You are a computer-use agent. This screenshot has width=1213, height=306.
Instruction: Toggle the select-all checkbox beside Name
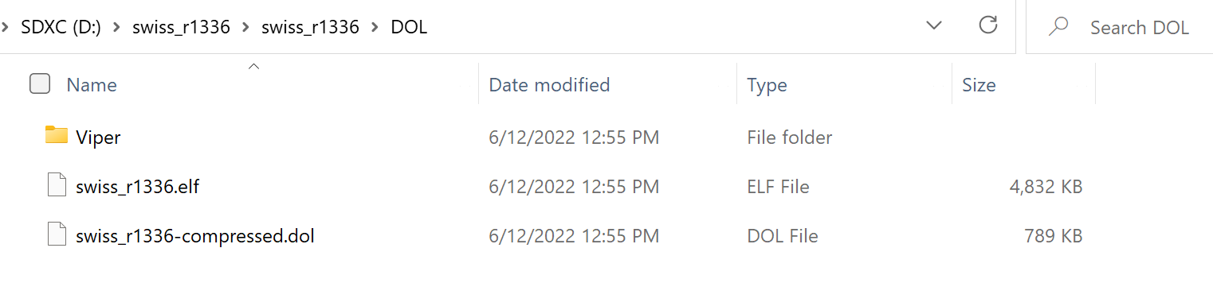40,83
